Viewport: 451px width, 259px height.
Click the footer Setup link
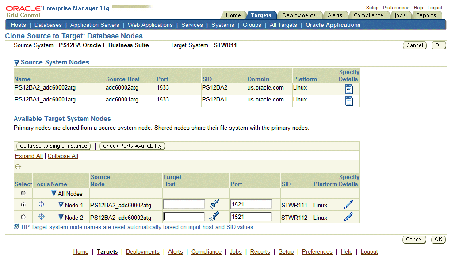pos(286,252)
